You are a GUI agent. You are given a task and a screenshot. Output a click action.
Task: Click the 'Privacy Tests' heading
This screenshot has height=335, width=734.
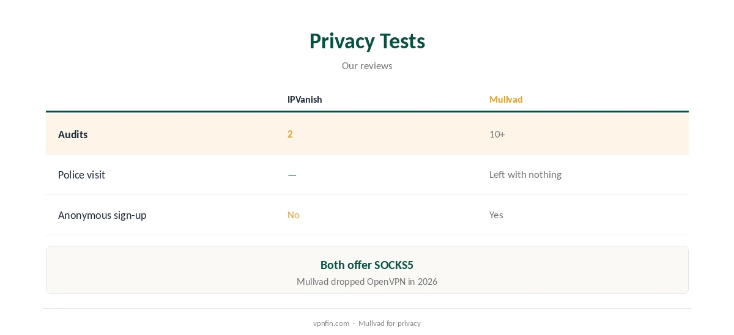pos(367,41)
